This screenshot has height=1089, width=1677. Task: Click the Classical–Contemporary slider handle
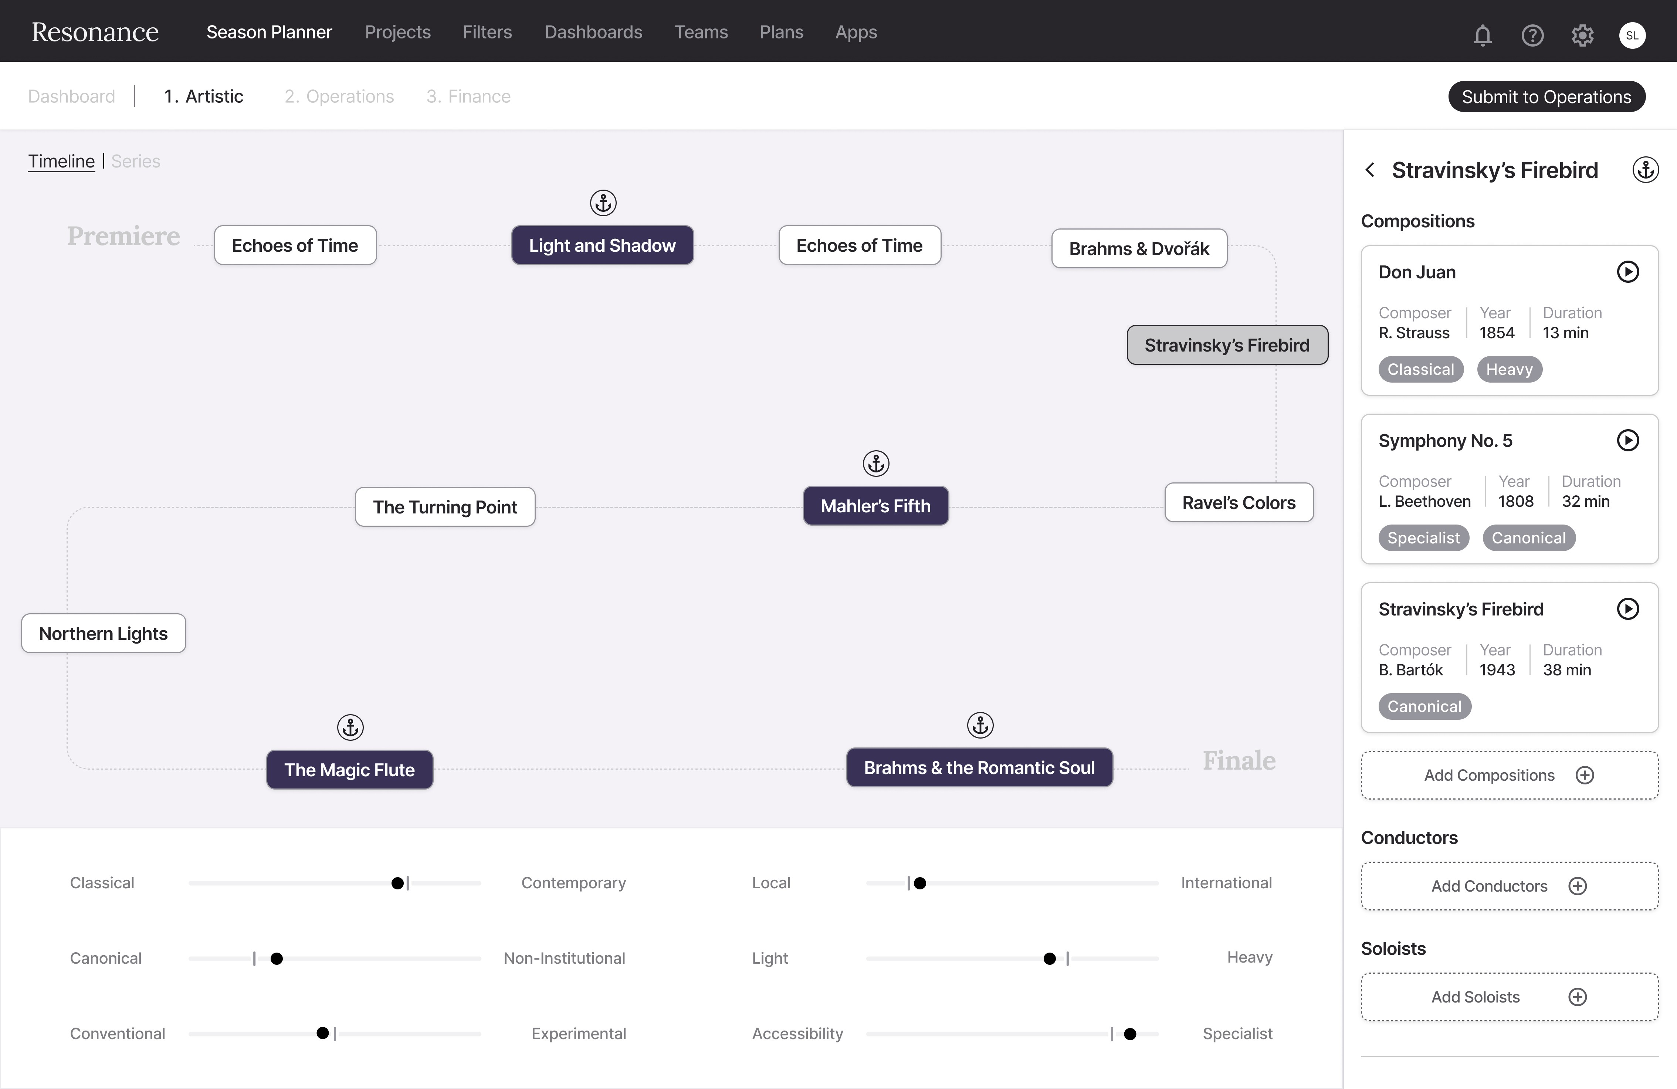pyautogui.click(x=397, y=883)
